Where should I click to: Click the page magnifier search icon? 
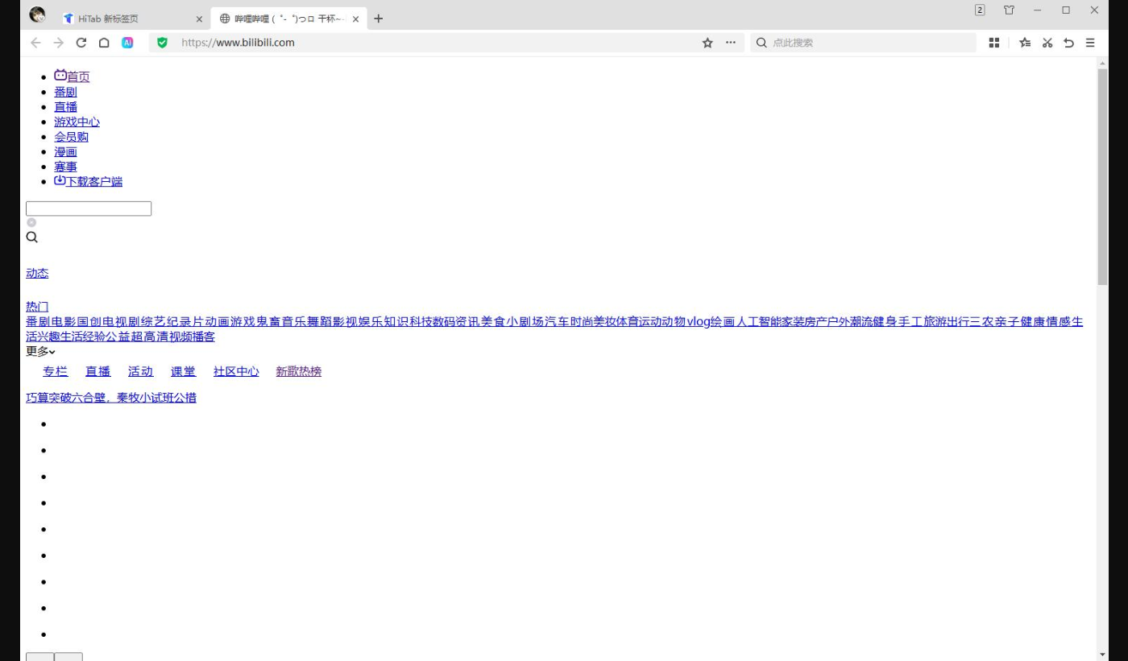[32, 238]
